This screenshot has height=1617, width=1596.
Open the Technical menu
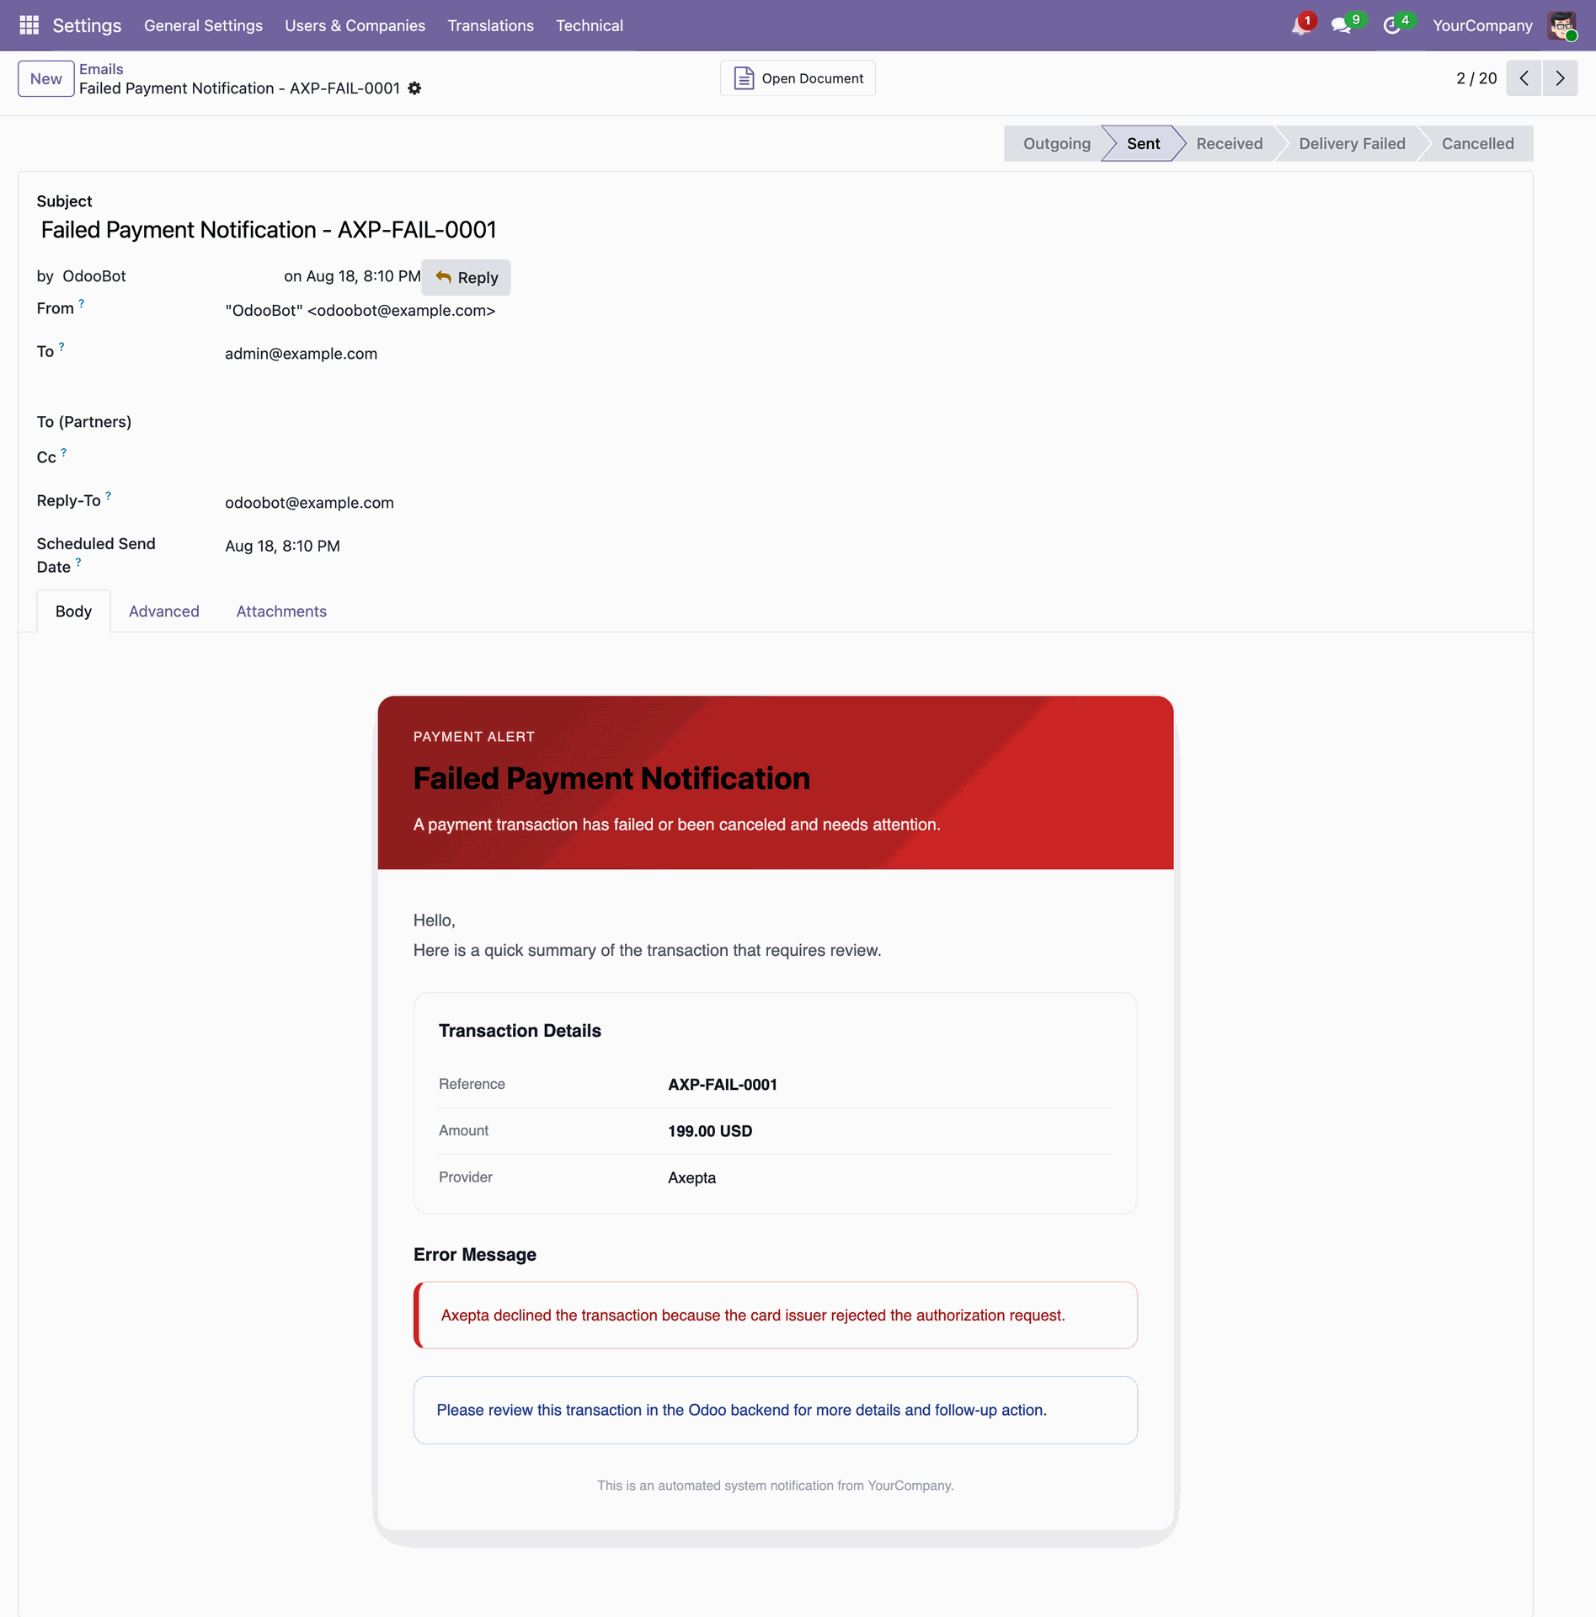tap(590, 25)
